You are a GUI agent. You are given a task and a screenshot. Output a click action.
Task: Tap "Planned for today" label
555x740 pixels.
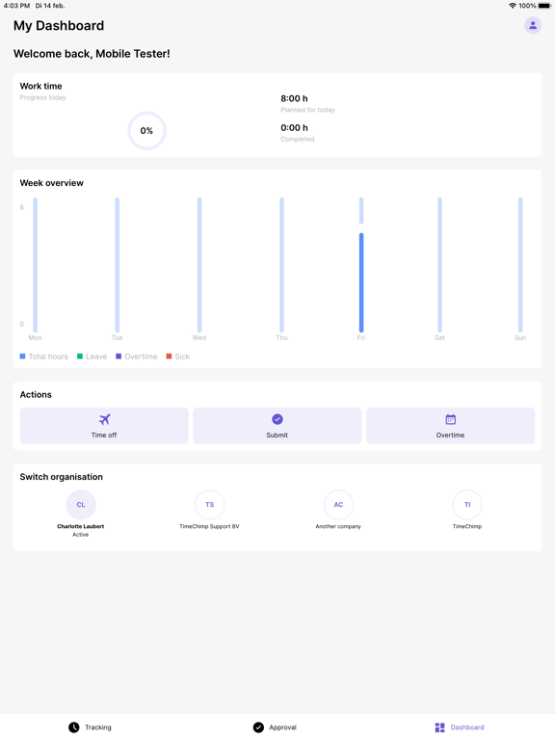coord(307,110)
